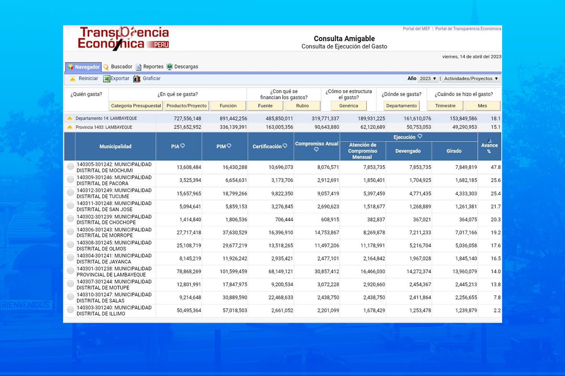565x376 pixels.
Task: Select Municipalidad Distrital de Morrope radio
Action: pos(71,232)
